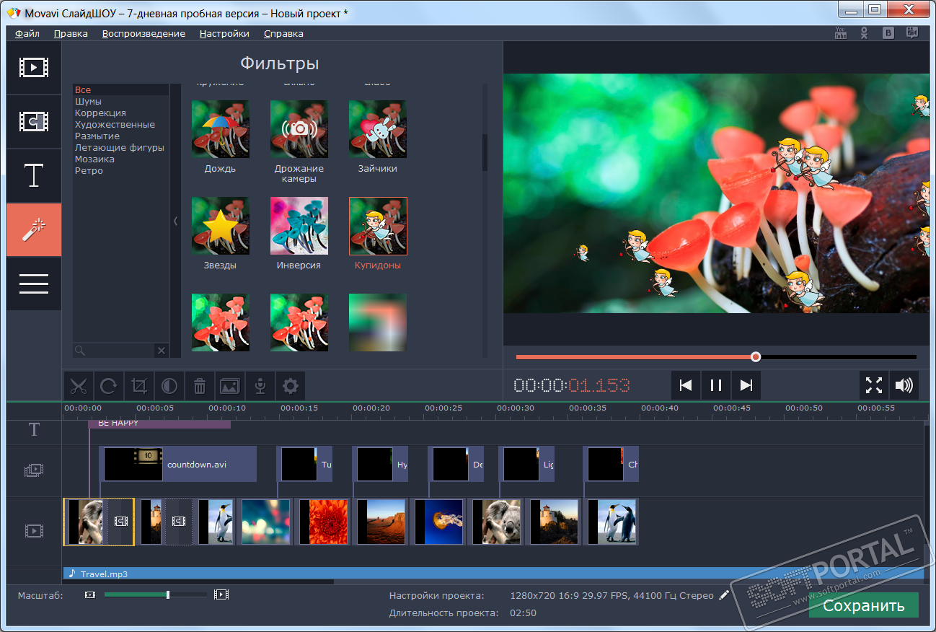Click the trash Delete tool
The width and height of the screenshot is (936, 632).
point(200,386)
